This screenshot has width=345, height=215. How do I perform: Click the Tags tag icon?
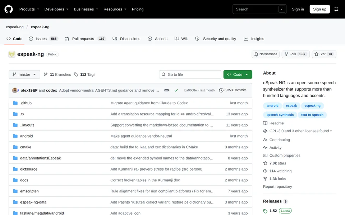(76, 75)
